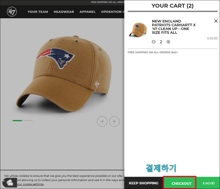Increase cap quantity with plus icon
220x189 pixels.
[x=168, y=42]
